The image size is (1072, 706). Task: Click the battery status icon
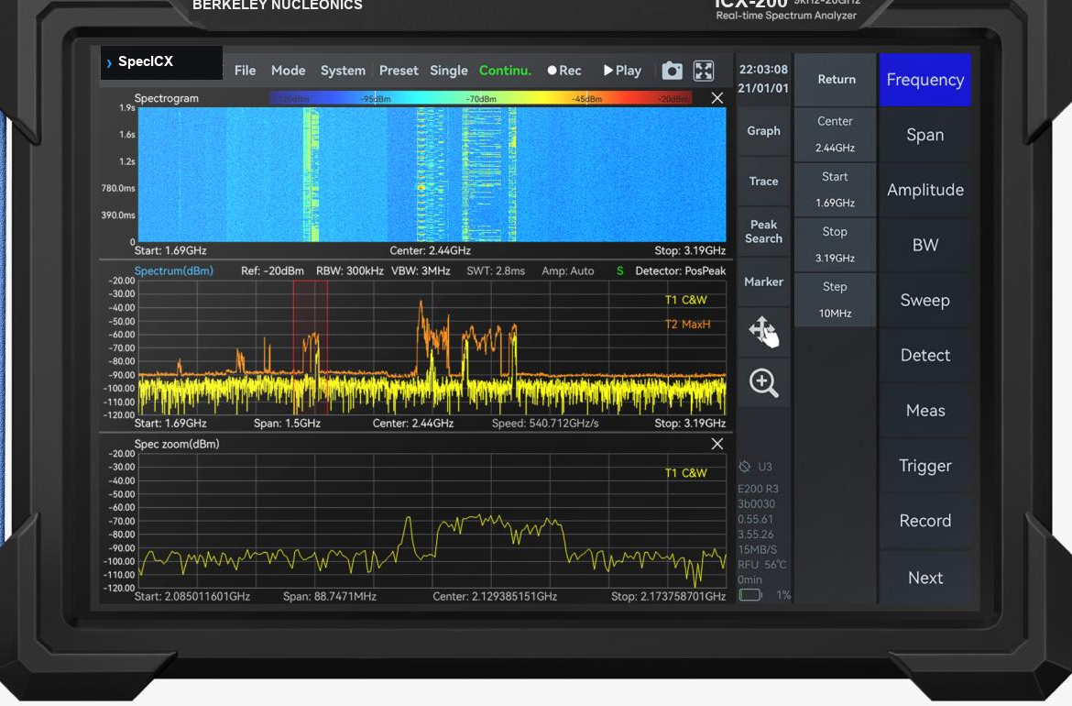tap(750, 595)
